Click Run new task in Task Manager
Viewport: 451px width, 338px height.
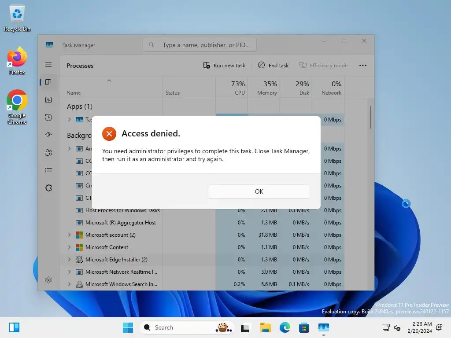224,66
